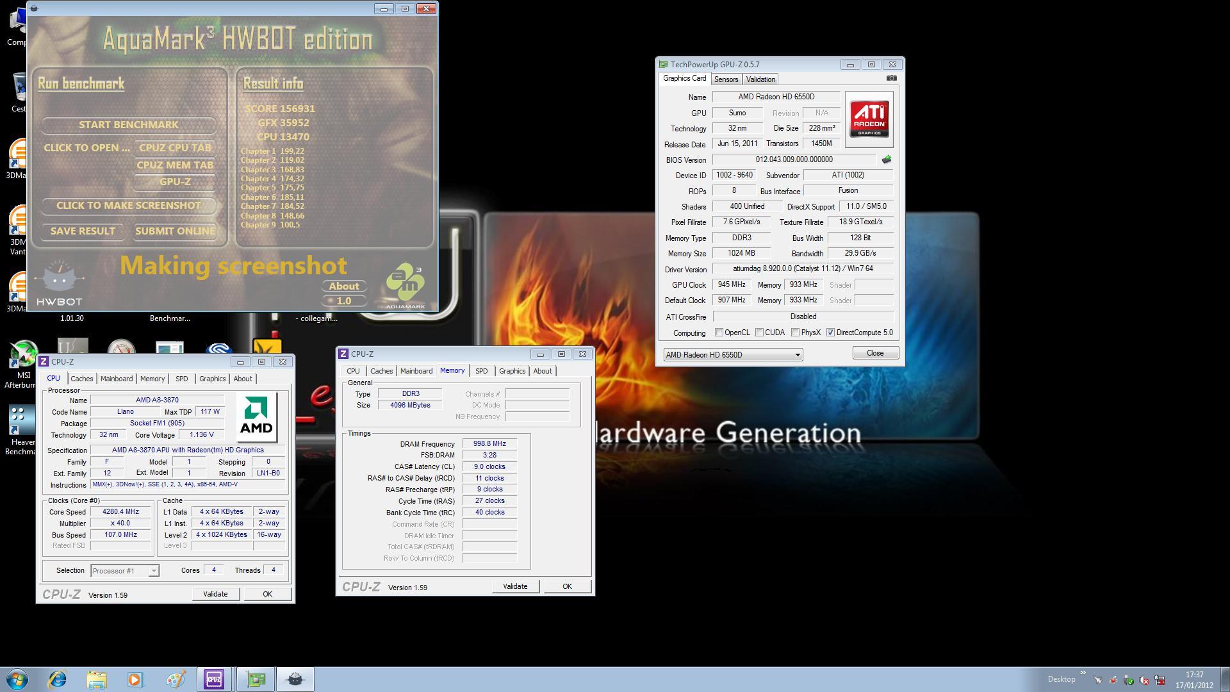The image size is (1230, 692).
Task: Open the Heaven Benchmark desktop shortcut
Action: tap(23, 431)
